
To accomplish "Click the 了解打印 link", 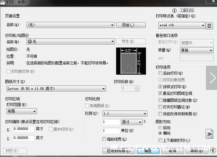I will pos(186,10).
